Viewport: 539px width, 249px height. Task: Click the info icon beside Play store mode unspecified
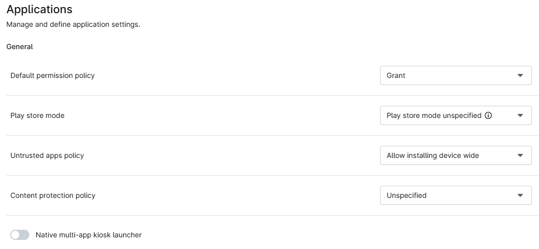pos(488,115)
